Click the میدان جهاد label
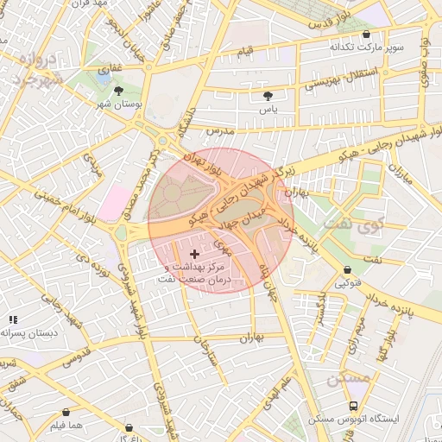 (243, 220)
